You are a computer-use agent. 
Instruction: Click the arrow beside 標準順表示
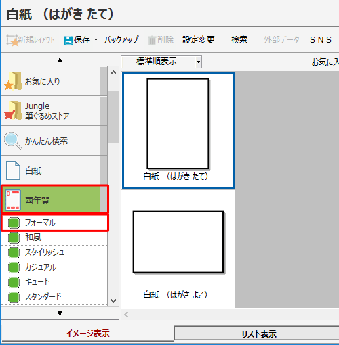[x=198, y=62]
